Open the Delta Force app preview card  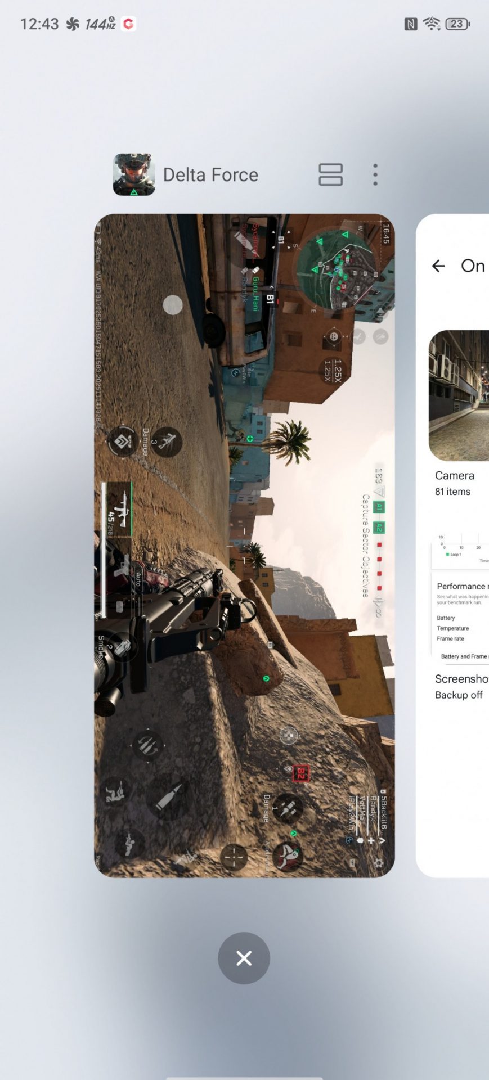(244, 545)
